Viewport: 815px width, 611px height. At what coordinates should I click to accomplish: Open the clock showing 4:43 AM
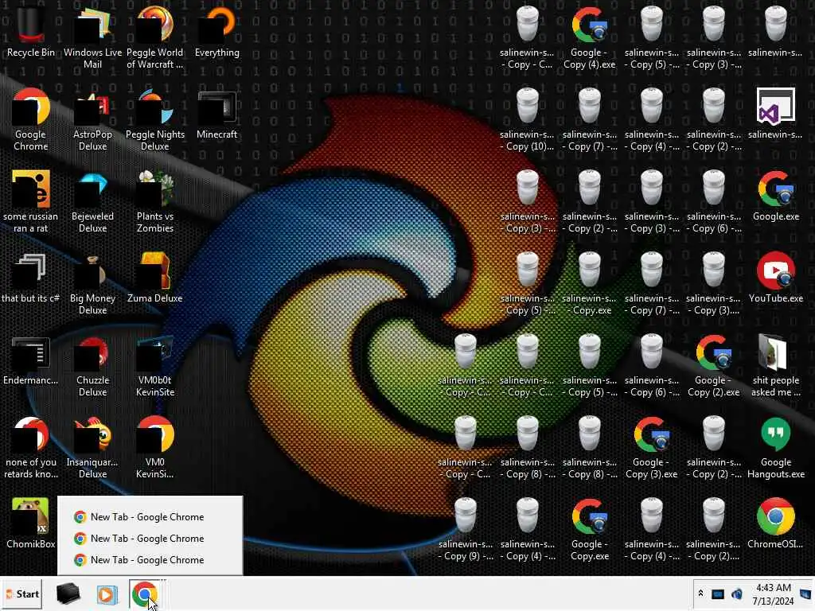pos(773,594)
